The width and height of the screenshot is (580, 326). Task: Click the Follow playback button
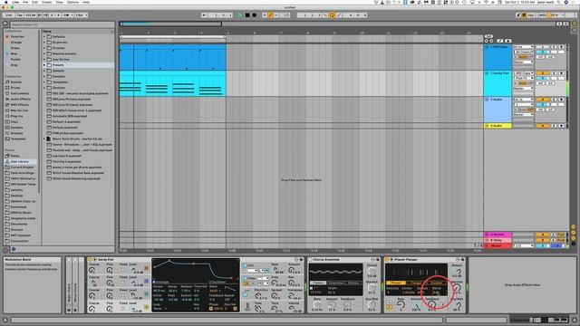pos(204,15)
